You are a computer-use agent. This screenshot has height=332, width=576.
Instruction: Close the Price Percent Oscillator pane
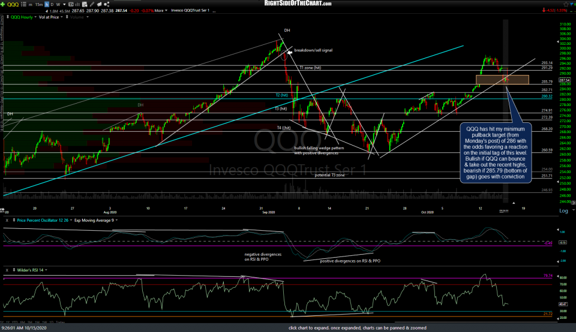click(x=7, y=220)
